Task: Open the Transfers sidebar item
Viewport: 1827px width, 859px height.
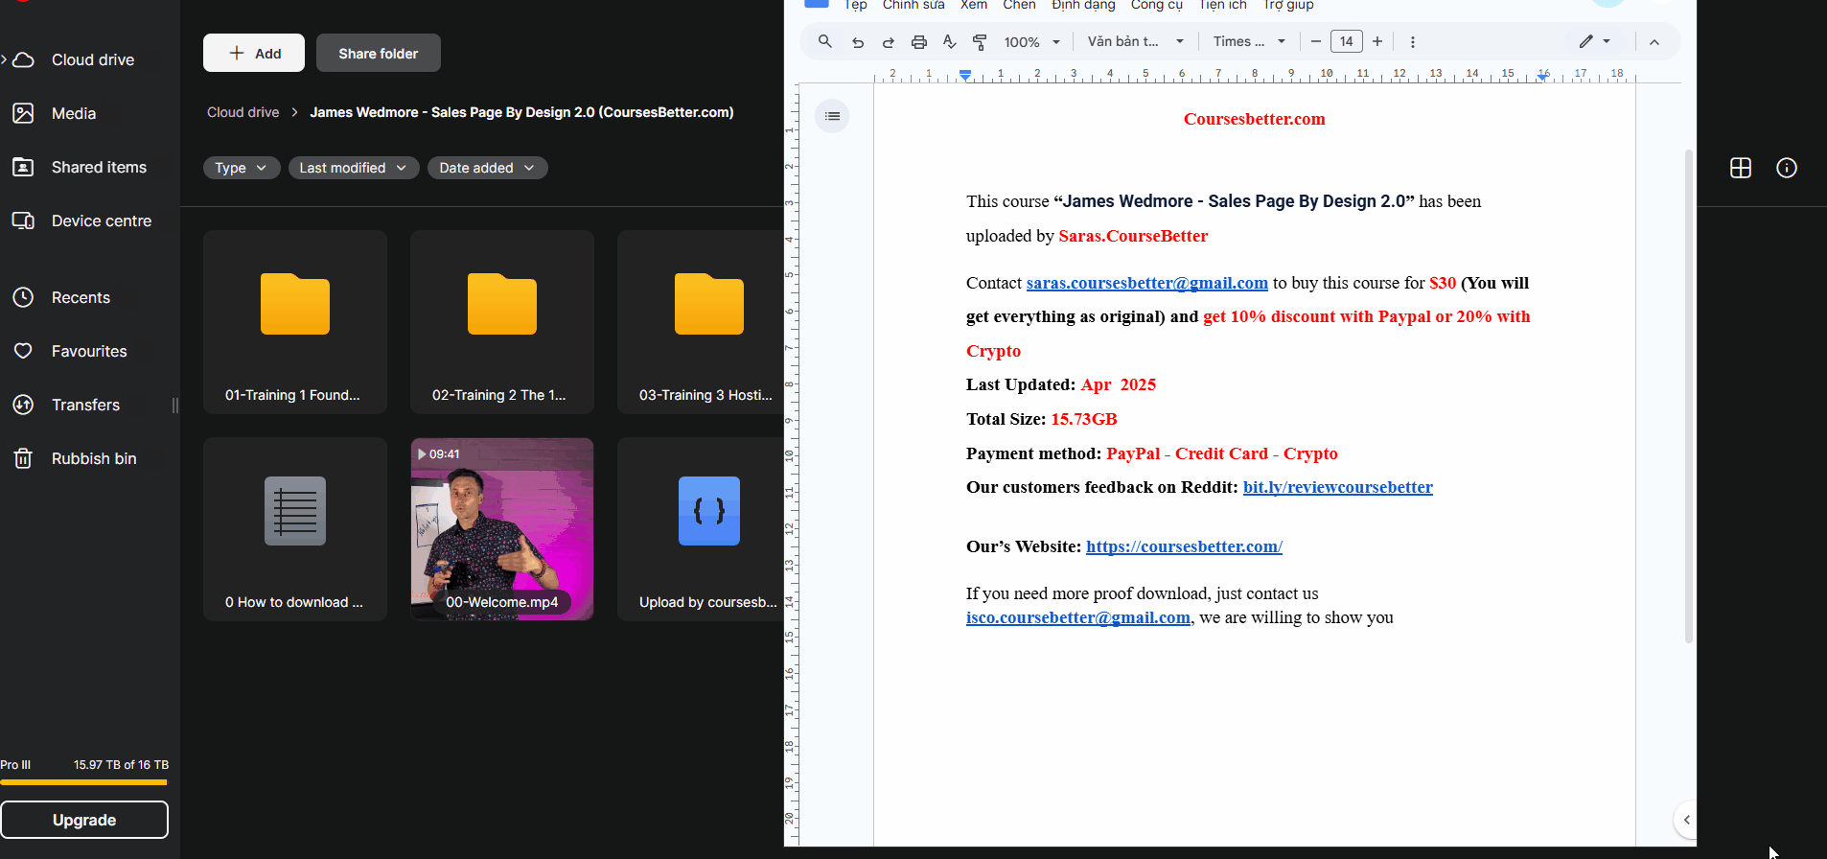Action: point(85,405)
